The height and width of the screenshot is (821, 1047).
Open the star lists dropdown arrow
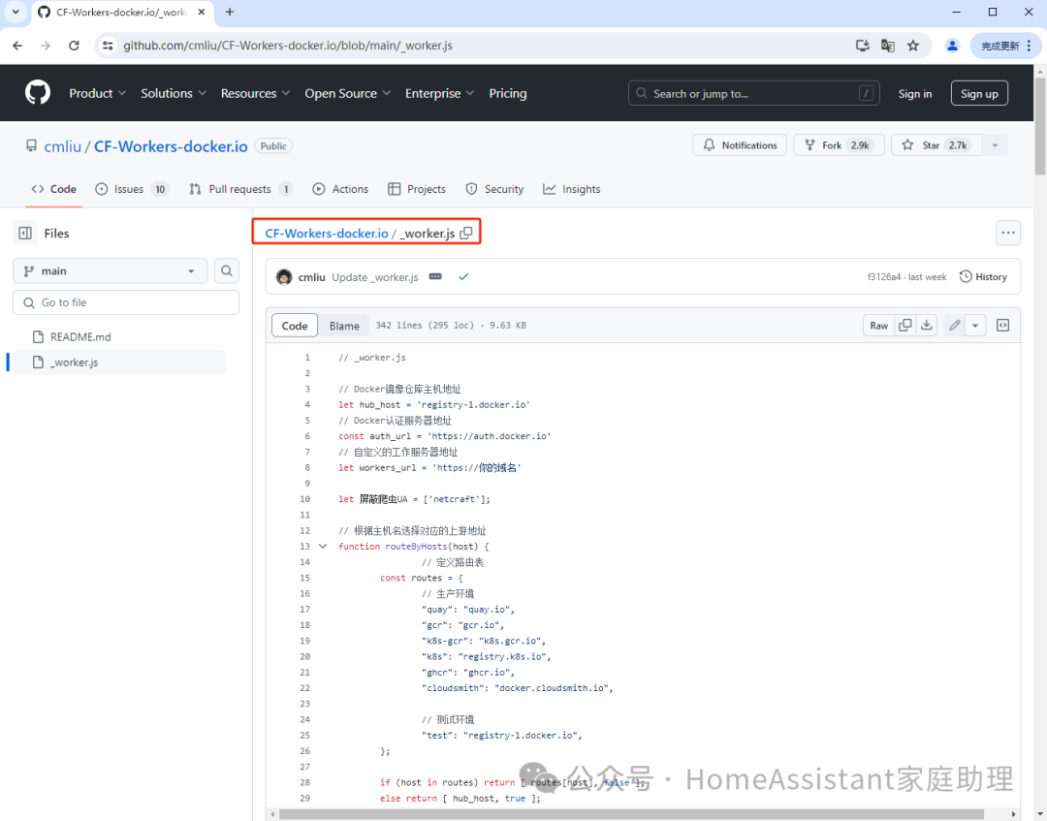coord(995,144)
